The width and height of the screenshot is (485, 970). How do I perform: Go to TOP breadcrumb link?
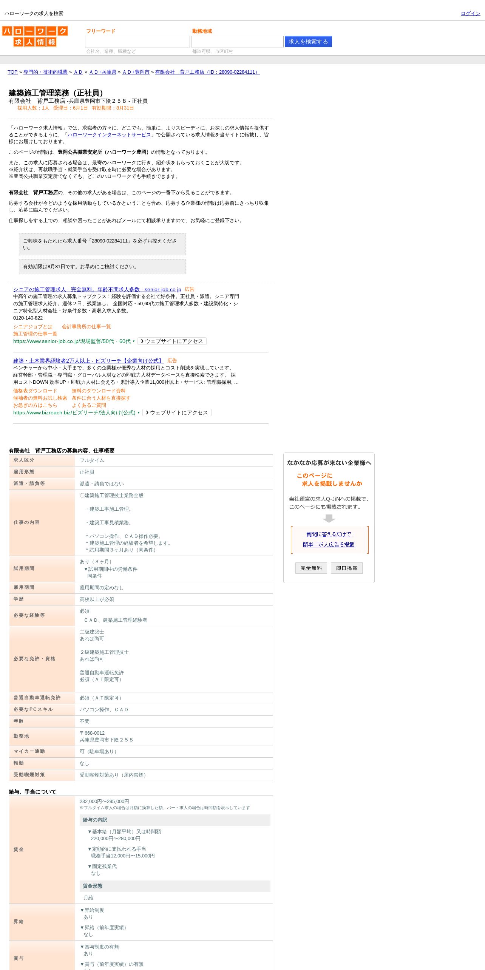[12, 72]
